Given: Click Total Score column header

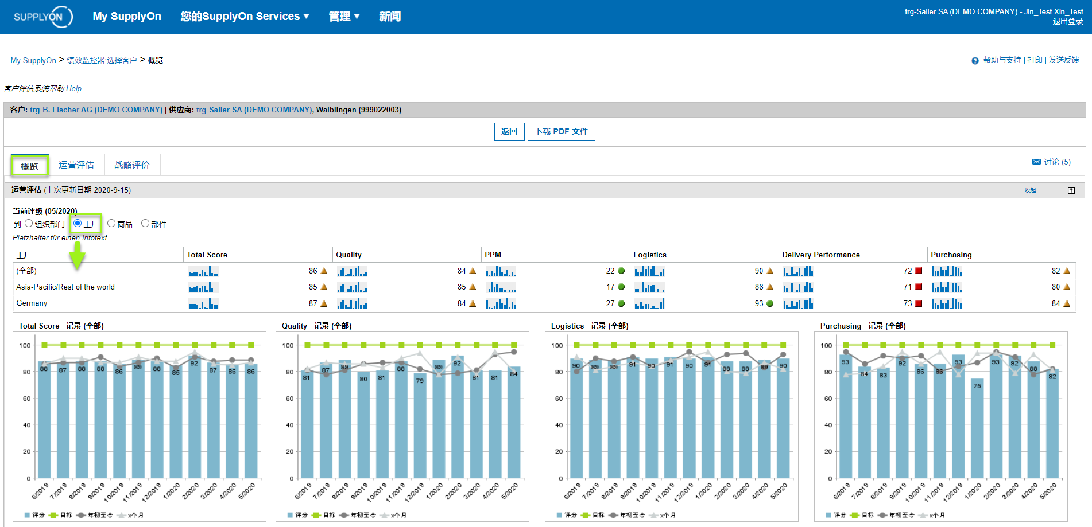Looking at the screenshot, I should 207,255.
